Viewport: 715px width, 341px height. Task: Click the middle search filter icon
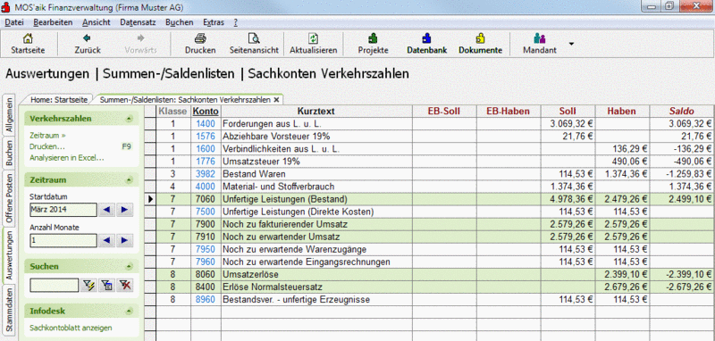pyautogui.click(x=106, y=286)
